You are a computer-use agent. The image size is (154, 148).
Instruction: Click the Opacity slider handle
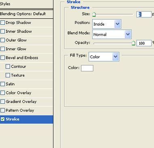[133, 43]
